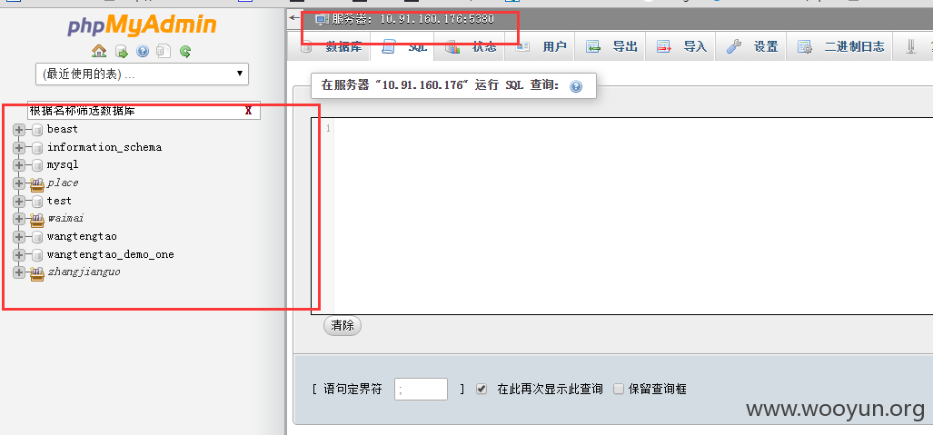The width and height of the screenshot is (933, 435).
Task: Expand the beast database
Action: point(19,130)
